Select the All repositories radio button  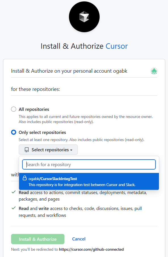click(13, 109)
